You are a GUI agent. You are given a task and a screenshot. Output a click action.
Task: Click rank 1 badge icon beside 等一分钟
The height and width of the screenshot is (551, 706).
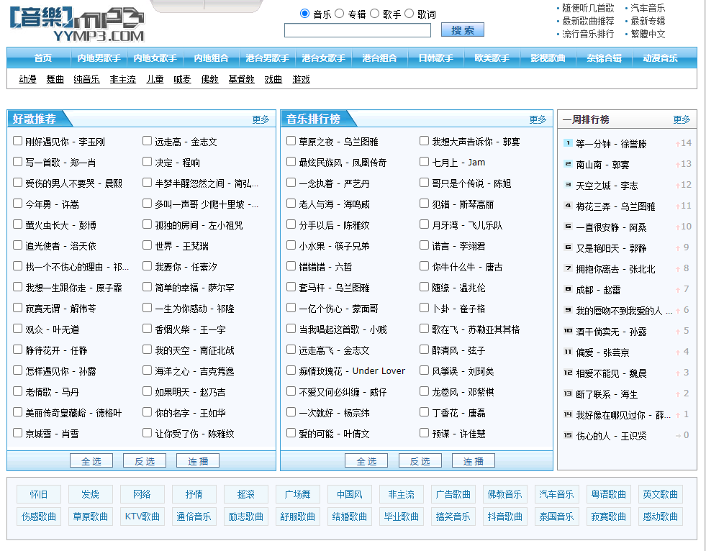[x=568, y=143]
